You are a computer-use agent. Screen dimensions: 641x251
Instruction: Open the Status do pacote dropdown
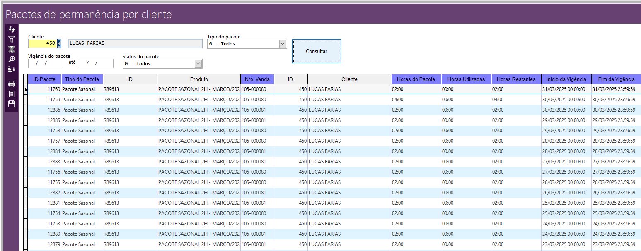click(x=198, y=64)
